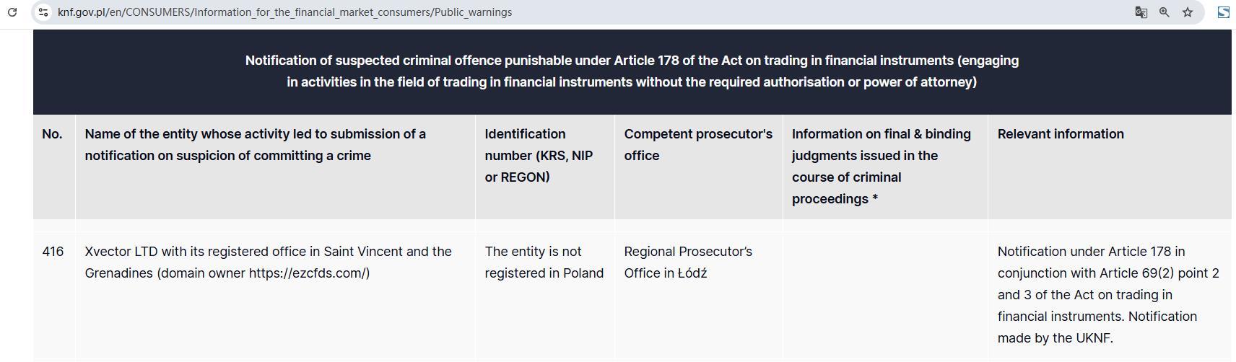Click "The entity is not registered in Poland"
The height and width of the screenshot is (362, 1236).
coord(544,262)
